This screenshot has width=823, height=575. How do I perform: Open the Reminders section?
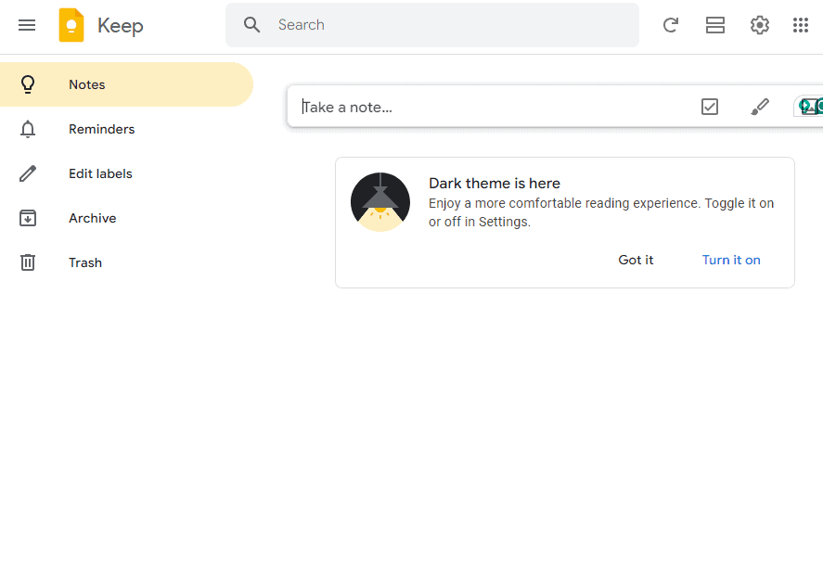pyautogui.click(x=101, y=129)
